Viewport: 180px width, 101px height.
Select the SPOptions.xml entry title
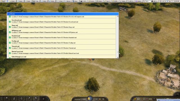click(x=16, y=31)
